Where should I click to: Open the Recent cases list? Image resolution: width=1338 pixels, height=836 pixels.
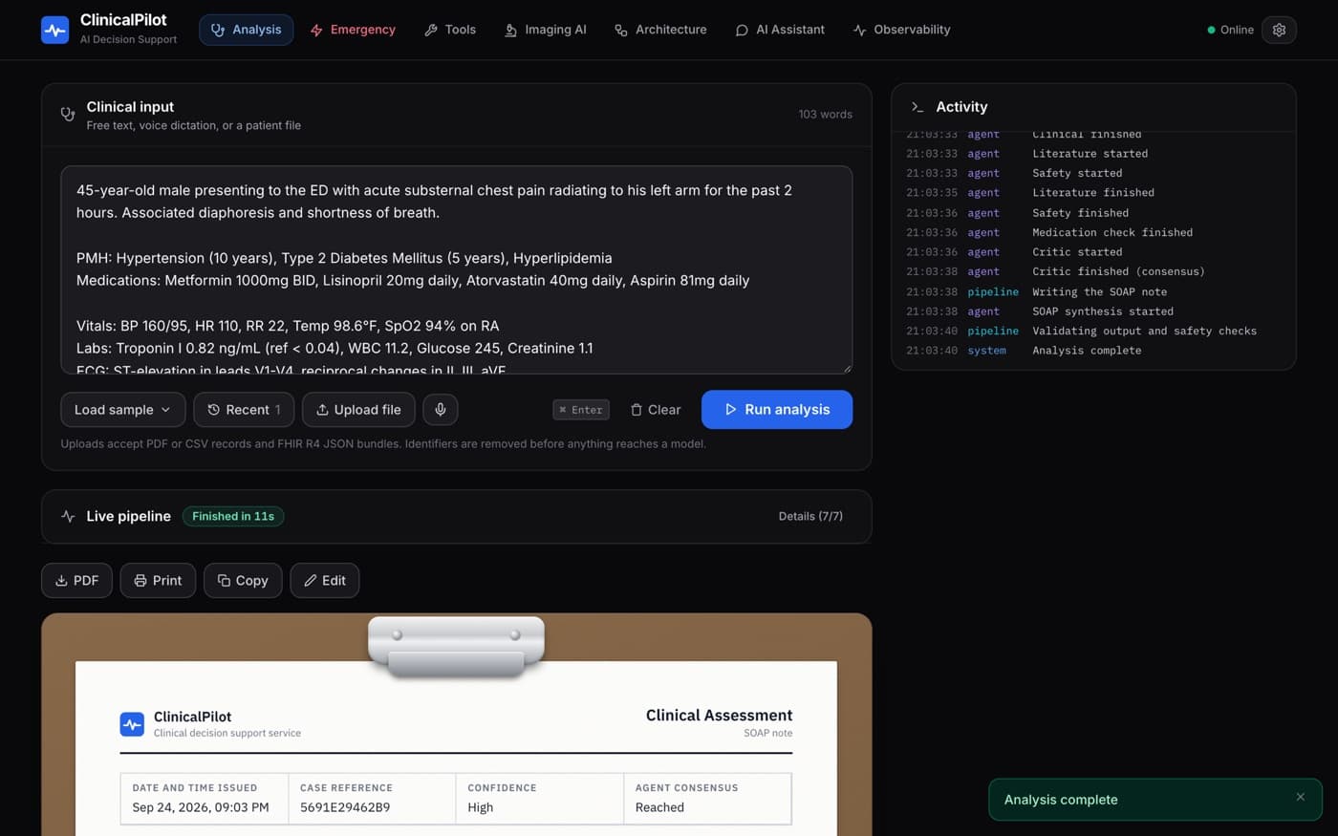(244, 409)
